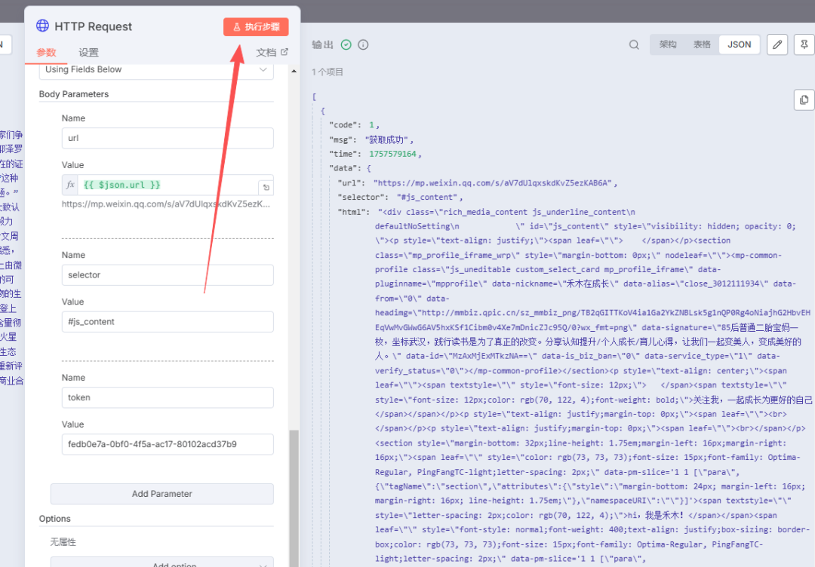815x567 pixels.
Task: Click the #js_content value field
Action: pyautogui.click(x=168, y=322)
